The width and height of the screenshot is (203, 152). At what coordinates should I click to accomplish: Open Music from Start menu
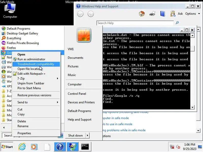pos(72,75)
